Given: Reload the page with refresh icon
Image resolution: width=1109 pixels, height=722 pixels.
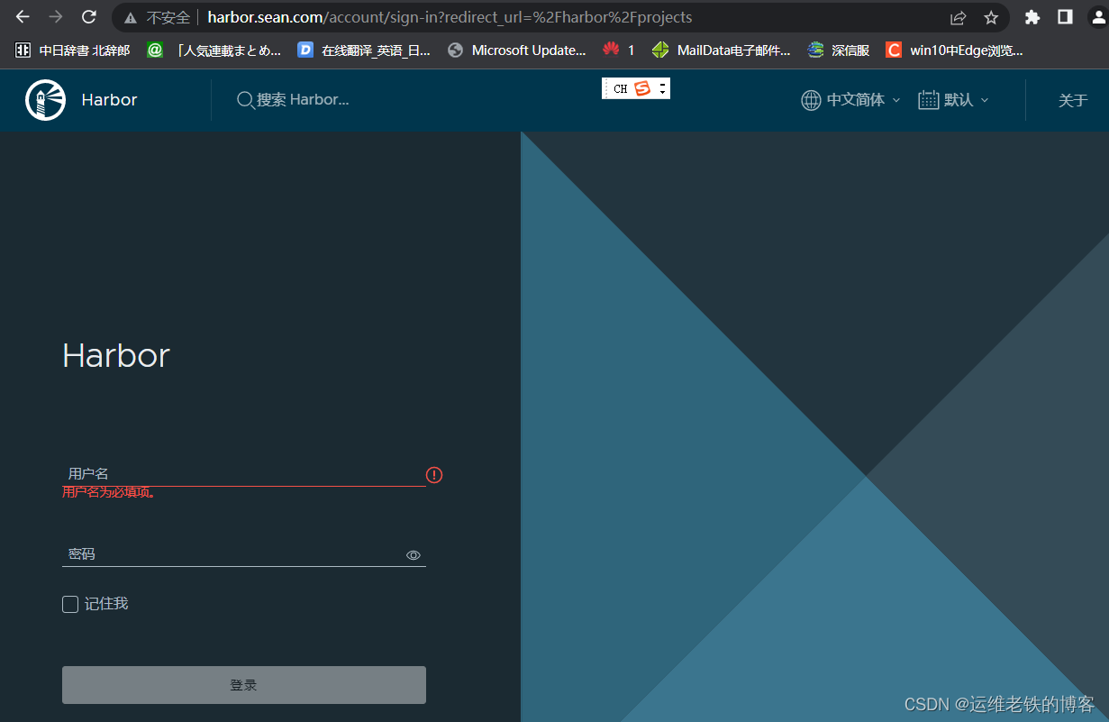Looking at the screenshot, I should point(89,17).
